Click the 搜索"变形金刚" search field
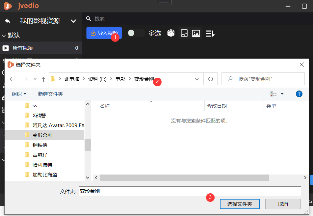This screenshot has height=216, width=313. 263,79
